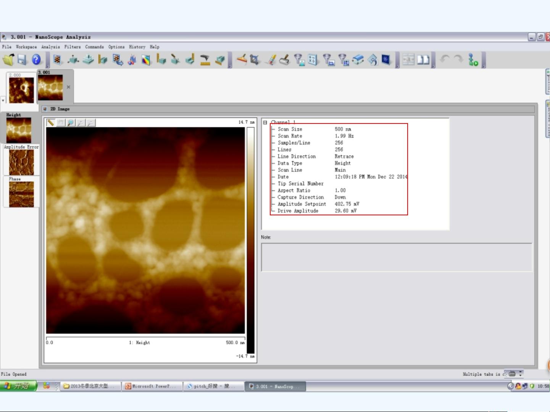This screenshot has height=412, width=550.
Task: Click the open file folder icon
Action: (x=8, y=59)
